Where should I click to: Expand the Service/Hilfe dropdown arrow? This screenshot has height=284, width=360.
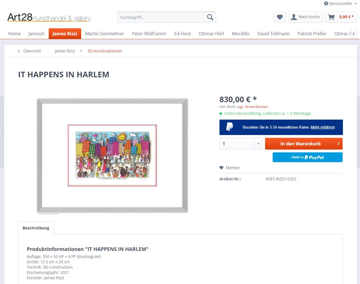pyautogui.click(x=356, y=4)
